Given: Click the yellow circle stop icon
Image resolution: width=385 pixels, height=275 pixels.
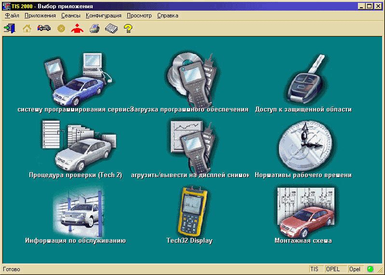Looking at the screenshot, I should [x=61, y=29].
